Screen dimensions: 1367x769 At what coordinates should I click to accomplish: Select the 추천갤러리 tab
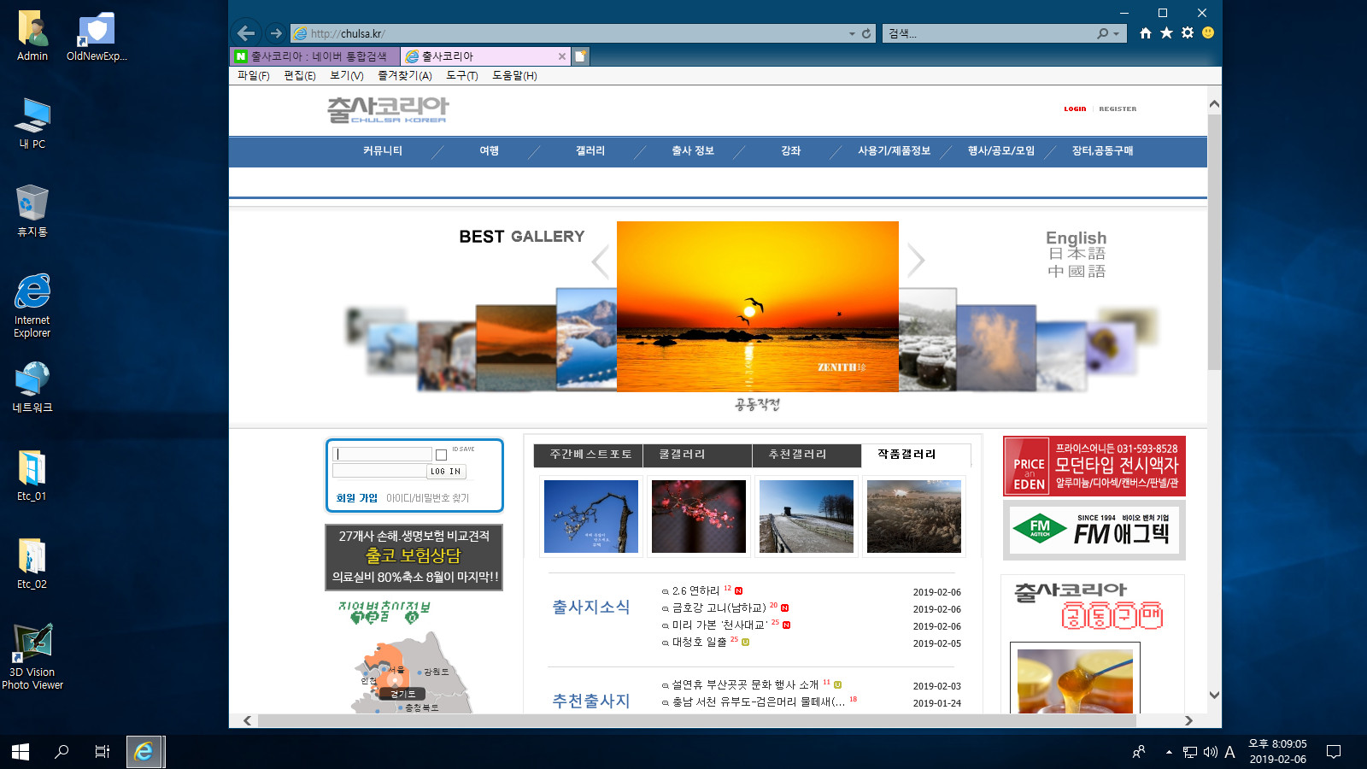[807, 455]
